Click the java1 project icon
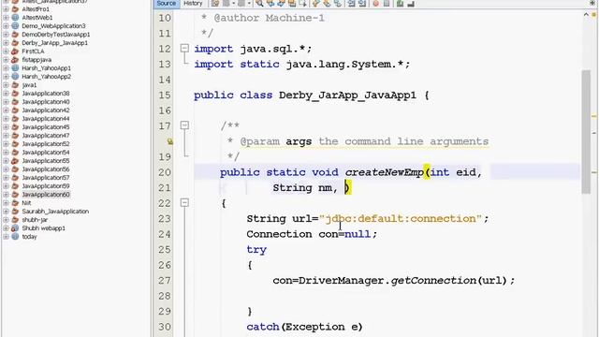This screenshot has width=599, height=337. click(x=15, y=85)
